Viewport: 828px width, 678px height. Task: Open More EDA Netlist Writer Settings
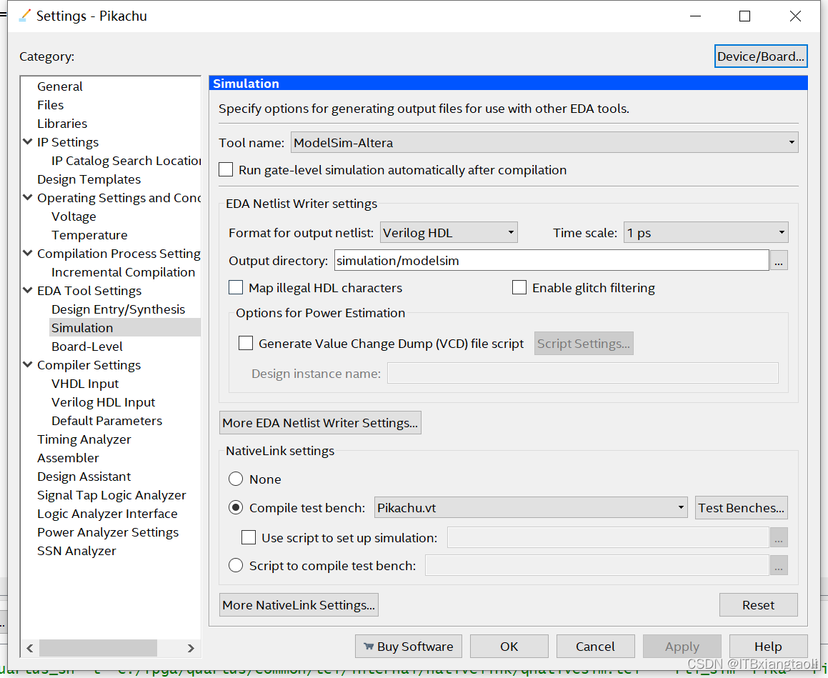[x=320, y=423]
